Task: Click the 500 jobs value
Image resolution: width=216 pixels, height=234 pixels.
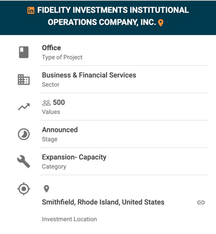Action: tap(59, 102)
